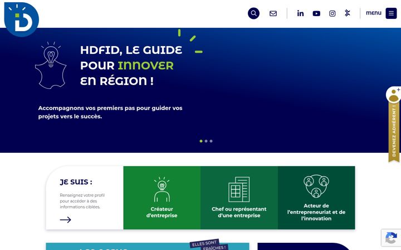Image resolution: width=401 pixels, height=250 pixels.
Task: Choose 'Chef ou représentant d'une entreprise' tile
Action: point(239,198)
